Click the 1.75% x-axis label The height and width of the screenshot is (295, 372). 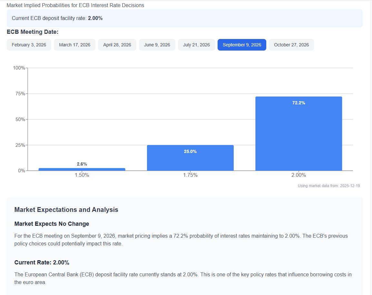[x=190, y=175]
